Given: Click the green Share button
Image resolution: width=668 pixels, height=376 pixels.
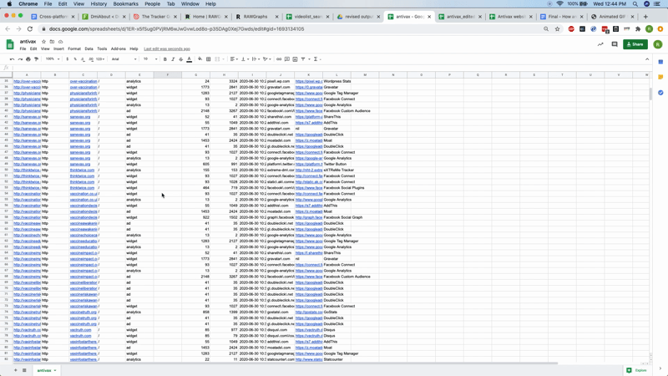Looking at the screenshot, I should point(636,44).
